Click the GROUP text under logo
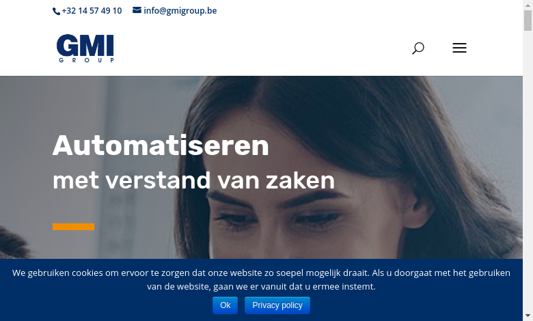 pos(86,60)
